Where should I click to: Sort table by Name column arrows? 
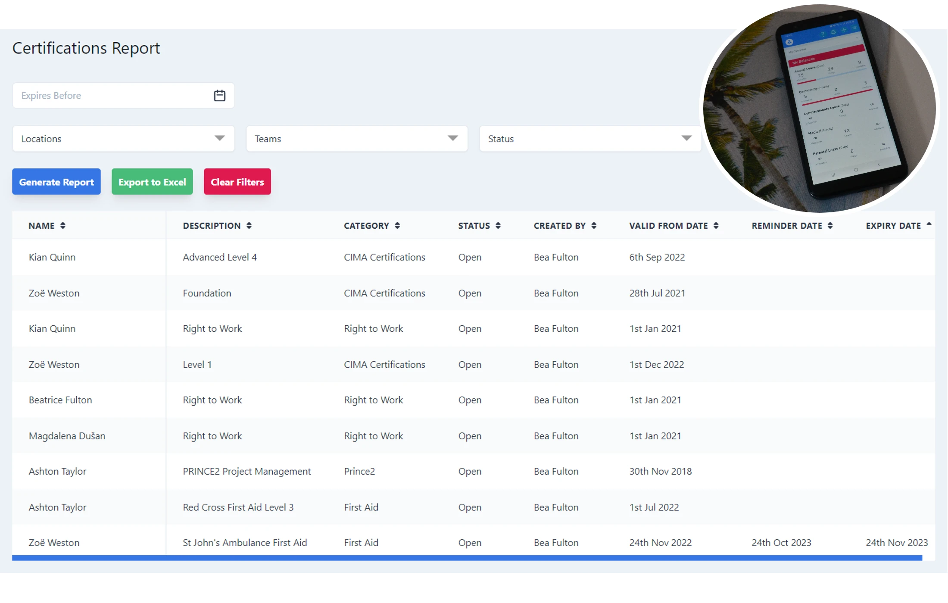click(63, 226)
